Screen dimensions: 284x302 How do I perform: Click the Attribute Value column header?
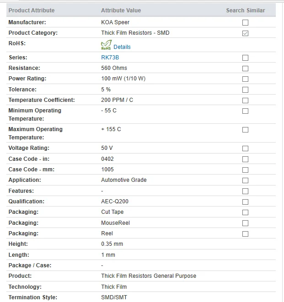[121, 10]
